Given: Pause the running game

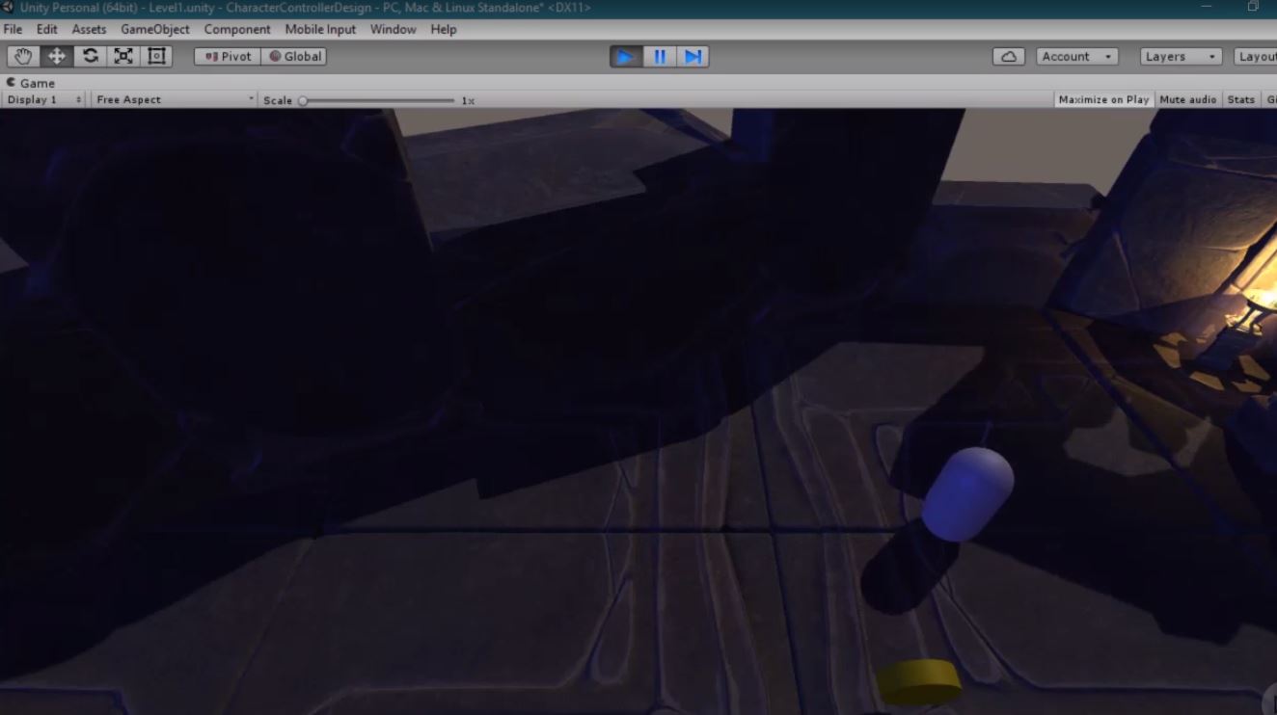Looking at the screenshot, I should point(659,56).
